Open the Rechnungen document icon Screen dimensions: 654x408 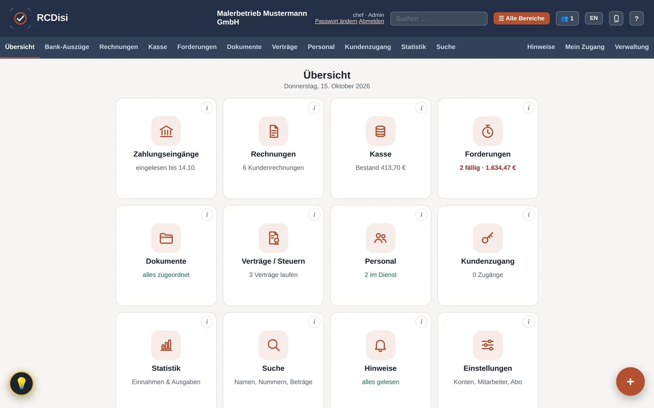273,131
